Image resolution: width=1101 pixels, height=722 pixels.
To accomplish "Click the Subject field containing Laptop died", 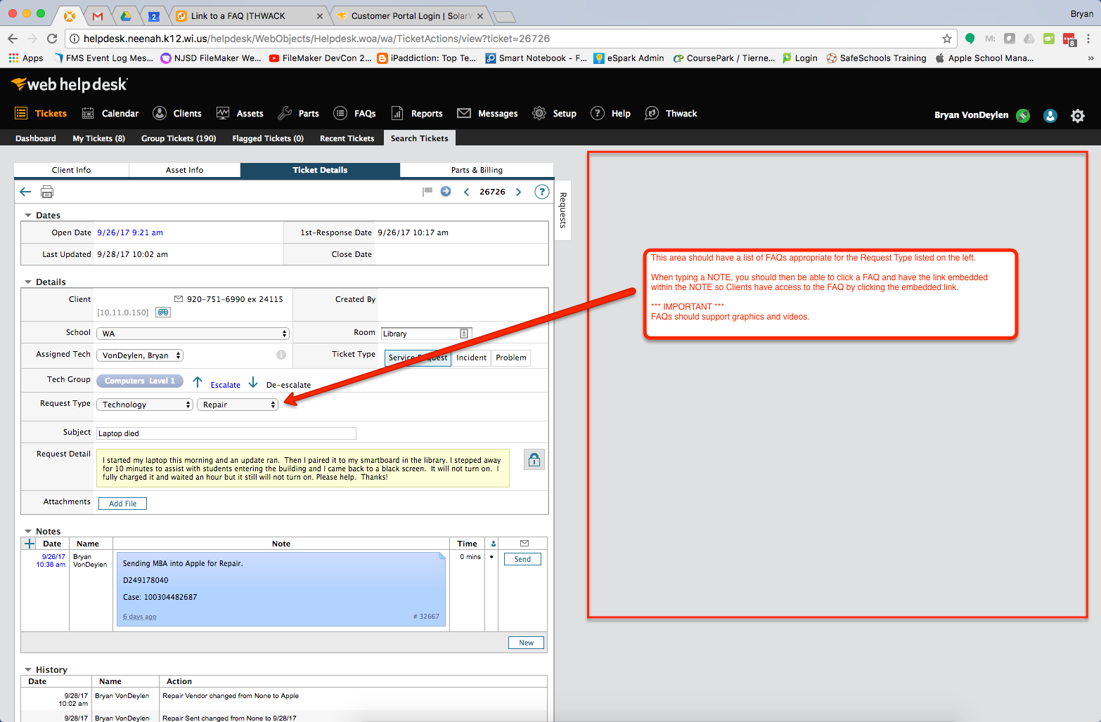I will tap(226, 433).
